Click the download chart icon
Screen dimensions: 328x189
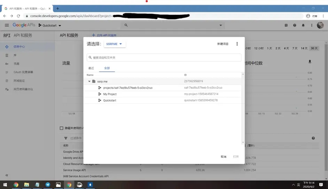pos(310,62)
